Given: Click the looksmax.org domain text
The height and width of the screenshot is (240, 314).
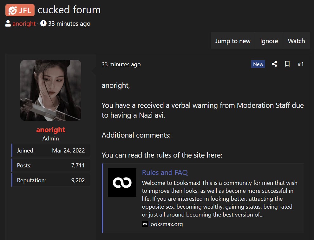Looking at the screenshot, I should 166,224.
